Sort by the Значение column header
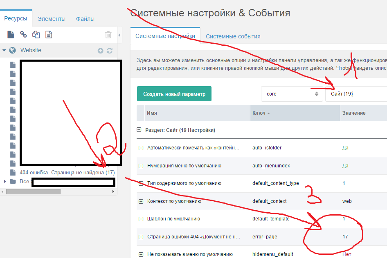The width and height of the screenshot is (387, 258). click(364, 113)
